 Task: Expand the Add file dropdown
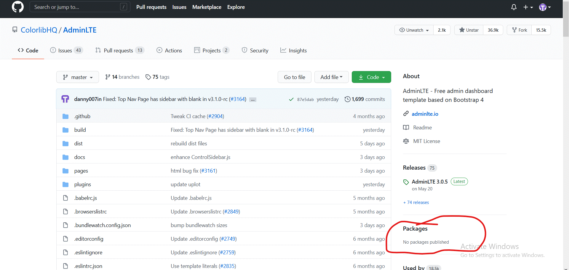tap(331, 77)
